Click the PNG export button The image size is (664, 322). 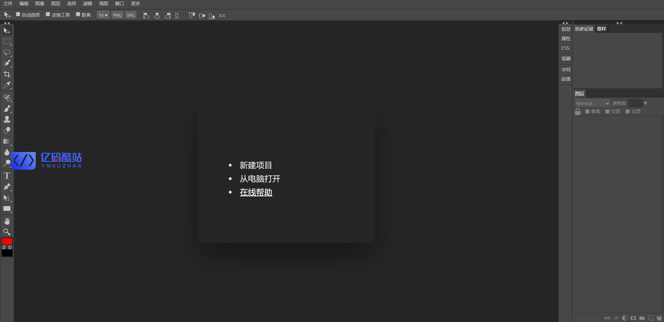117,15
